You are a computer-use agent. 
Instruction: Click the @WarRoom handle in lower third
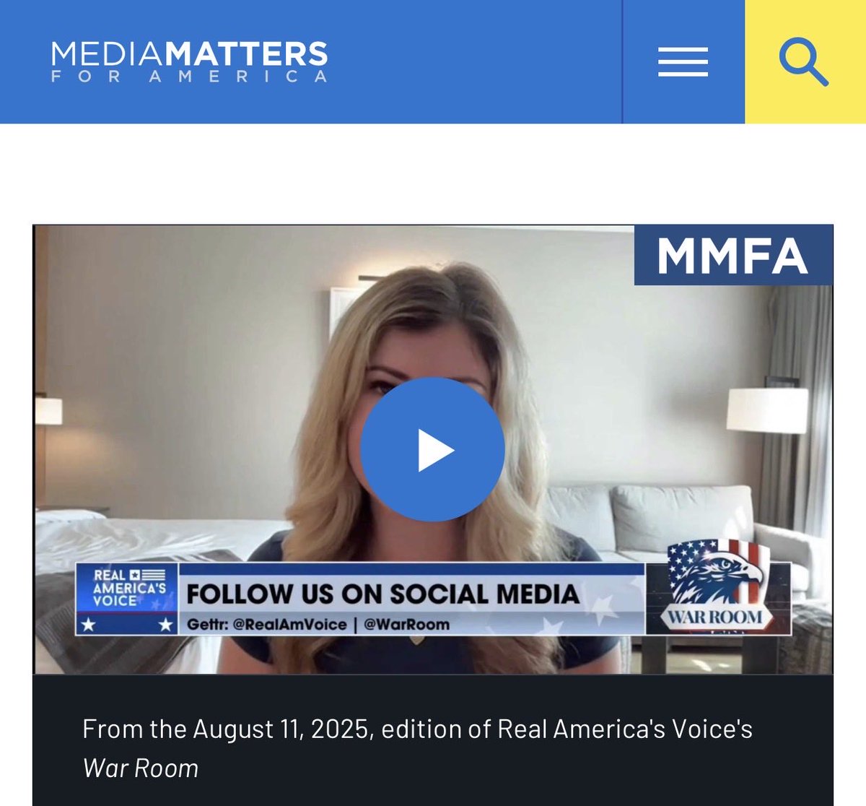(406, 624)
